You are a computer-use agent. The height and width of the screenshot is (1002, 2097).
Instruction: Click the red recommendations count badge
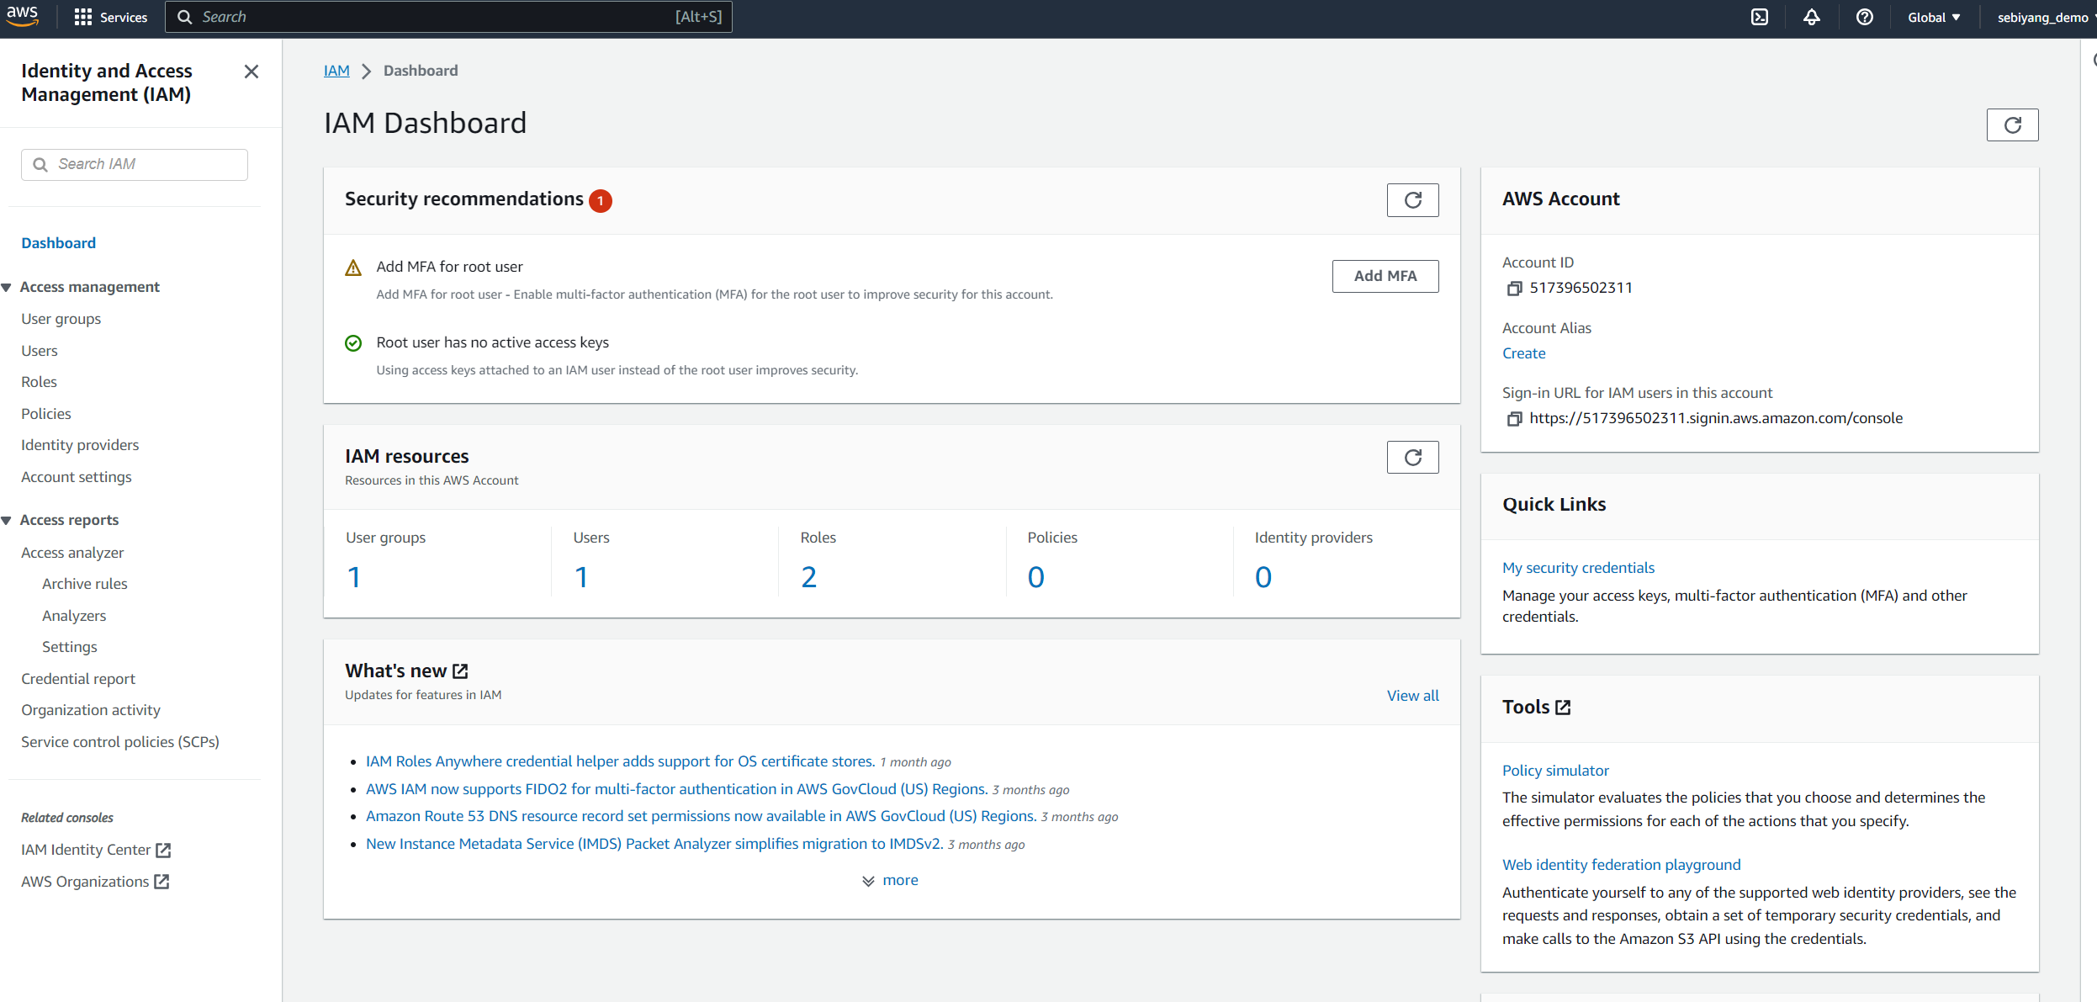[600, 200]
